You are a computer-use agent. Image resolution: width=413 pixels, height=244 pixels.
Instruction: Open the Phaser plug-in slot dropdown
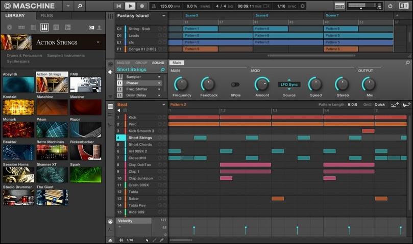(x=159, y=83)
